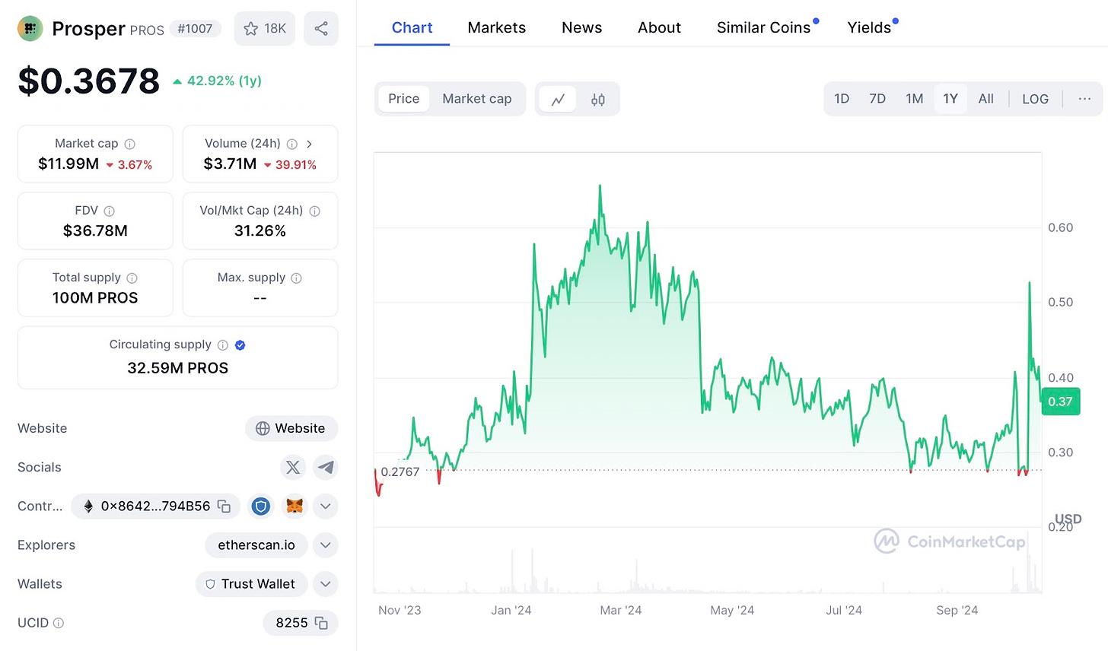The image size is (1108, 651).
Task: Click the Prosper coin logo icon
Action: click(x=30, y=29)
